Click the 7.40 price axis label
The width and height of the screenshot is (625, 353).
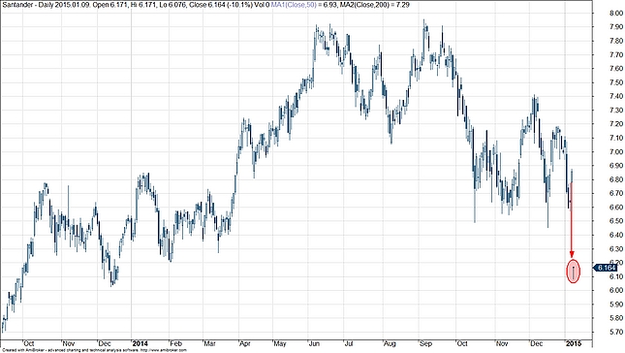[616, 97]
